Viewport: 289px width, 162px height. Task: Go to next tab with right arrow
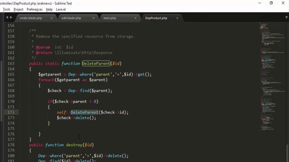click(x=11, y=17)
